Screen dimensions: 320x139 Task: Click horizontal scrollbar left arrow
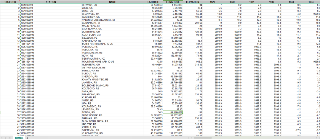tap(191, 138)
